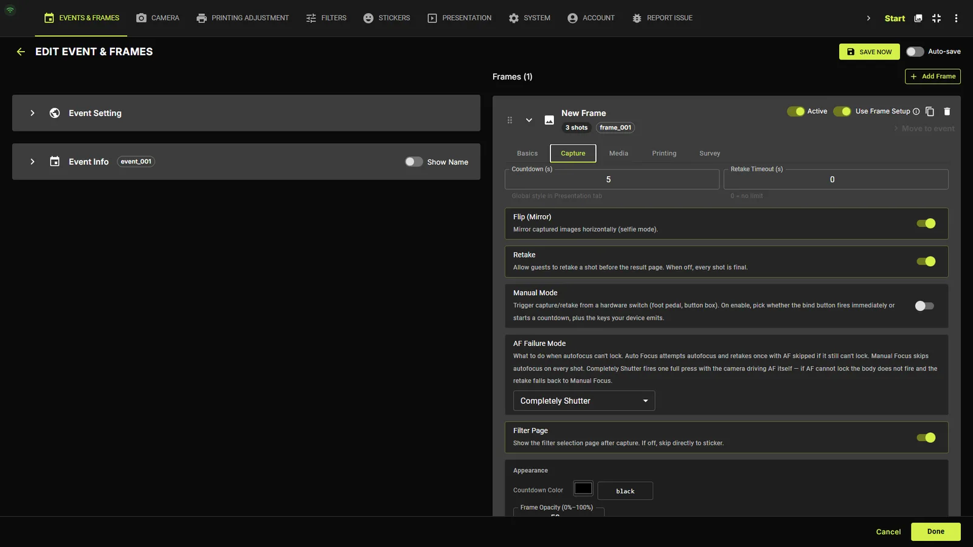Open the window stack icon beside Start
The image size is (973, 547).
coord(918,18)
